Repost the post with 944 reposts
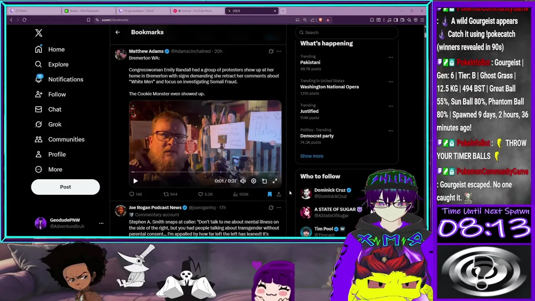535x301 pixels. point(170,194)
